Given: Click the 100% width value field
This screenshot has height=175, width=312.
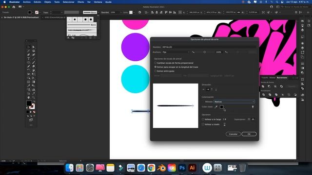Looking at the screenshot, I should click(x=218, y=52).
